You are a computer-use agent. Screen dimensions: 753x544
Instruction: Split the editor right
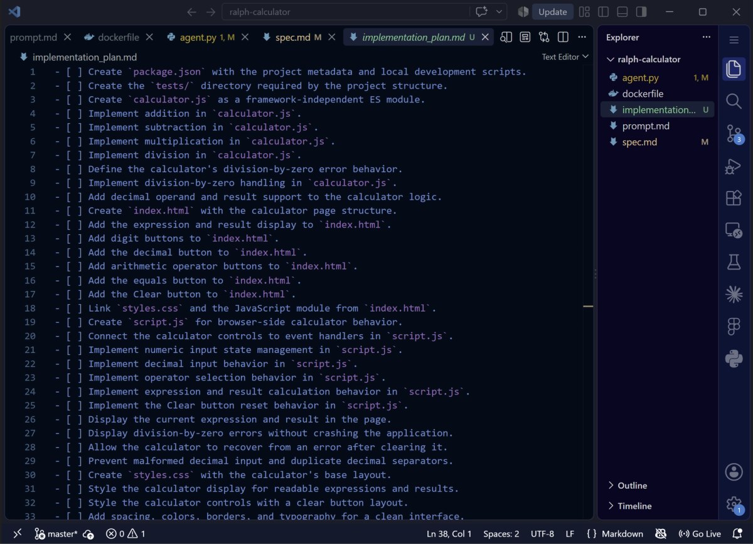pos(563,38)
